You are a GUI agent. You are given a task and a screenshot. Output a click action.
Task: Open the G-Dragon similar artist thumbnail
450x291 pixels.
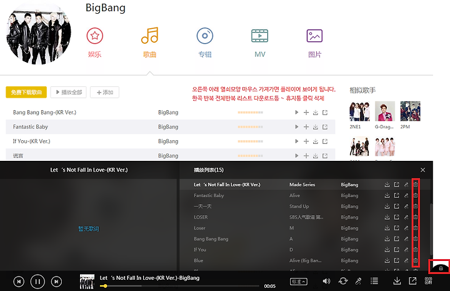pyautogui.click(x=385, y=111)
